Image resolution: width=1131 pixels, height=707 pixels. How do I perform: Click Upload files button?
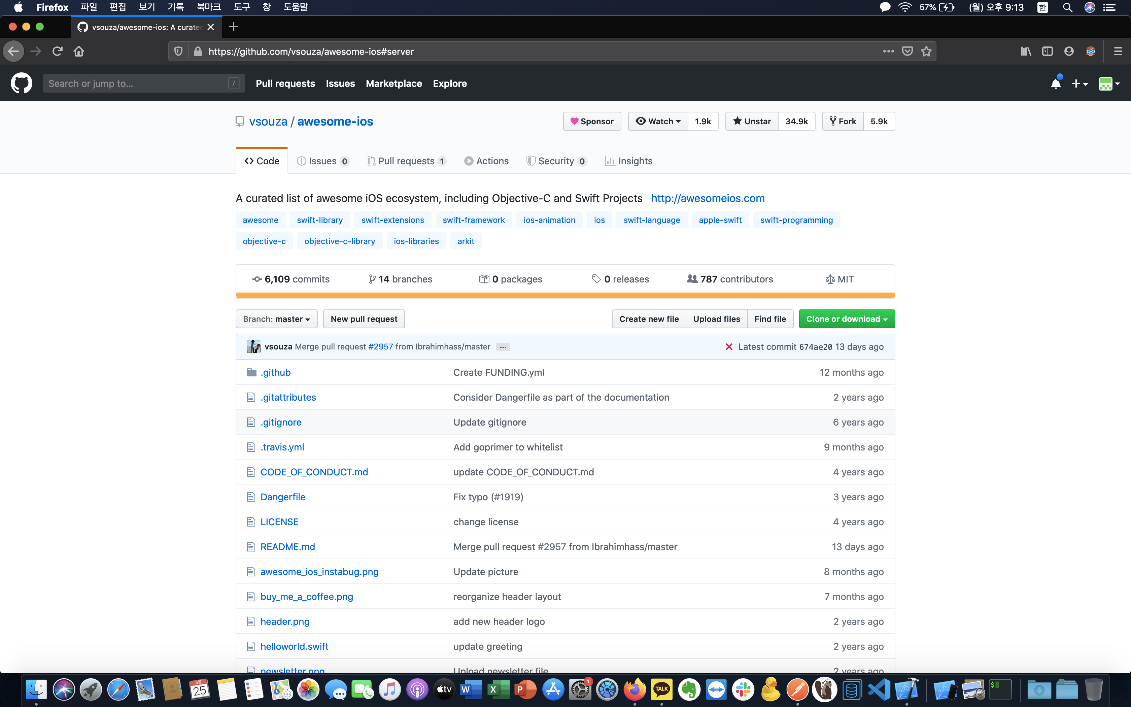click(716, 319)
